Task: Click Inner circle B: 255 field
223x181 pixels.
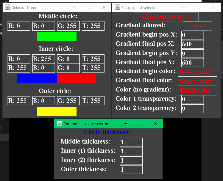Action: click(44, 59)
